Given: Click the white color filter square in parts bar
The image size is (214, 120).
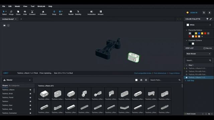Looking at the screenshot, I should [136, 80].
